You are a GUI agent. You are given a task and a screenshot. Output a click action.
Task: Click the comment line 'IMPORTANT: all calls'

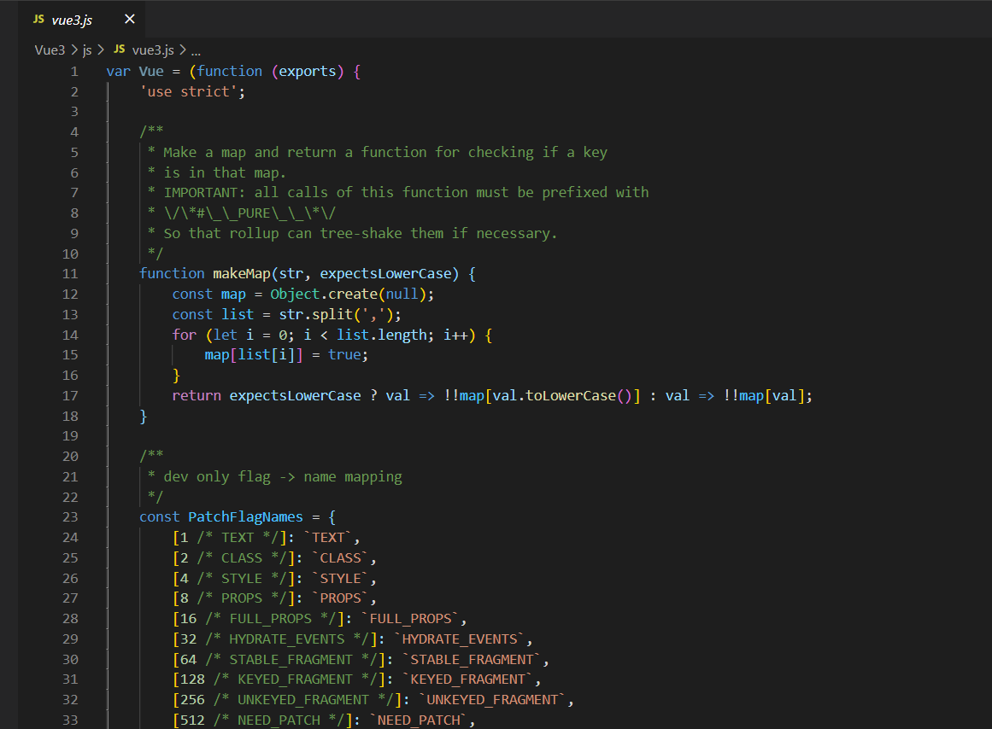pos(406,193)
